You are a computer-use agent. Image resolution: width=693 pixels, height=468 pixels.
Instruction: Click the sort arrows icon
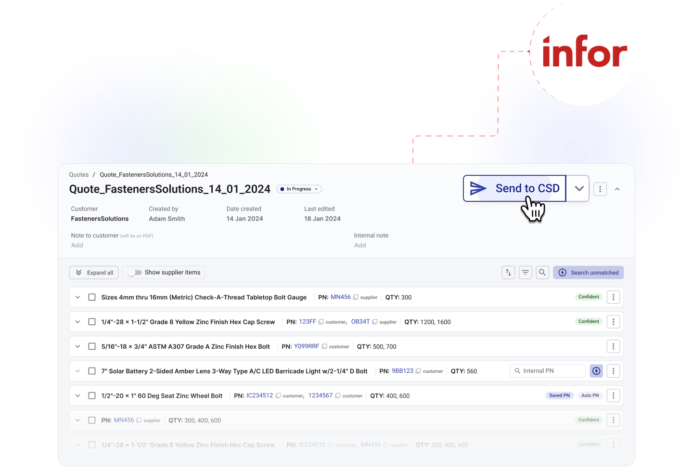(x=508, y=272)
